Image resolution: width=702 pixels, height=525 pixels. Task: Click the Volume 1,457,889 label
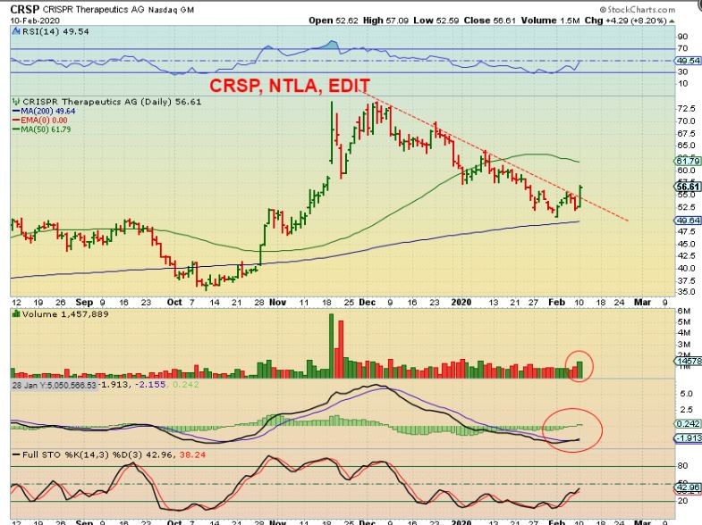65,314
